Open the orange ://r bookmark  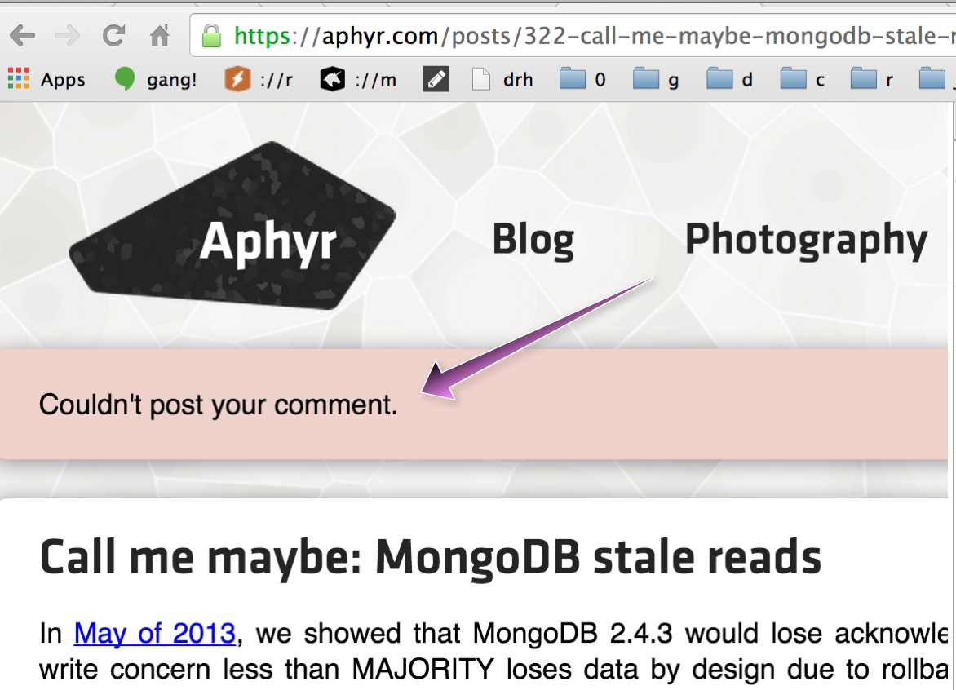[x=259, y=79]
